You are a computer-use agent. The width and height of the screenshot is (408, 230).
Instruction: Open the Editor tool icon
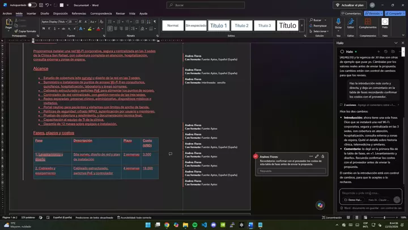click(351, 22)
